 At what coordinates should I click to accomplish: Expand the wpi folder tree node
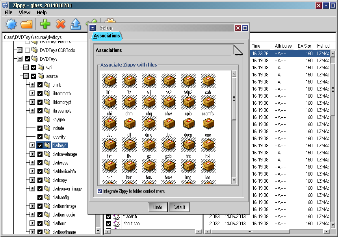tap(26, 68)
